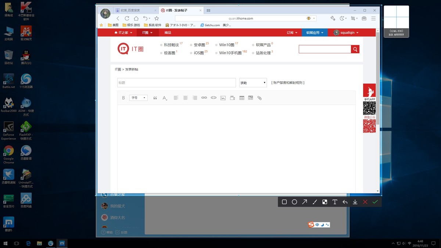Pick the text annotation tool

(x=335, y=202)
